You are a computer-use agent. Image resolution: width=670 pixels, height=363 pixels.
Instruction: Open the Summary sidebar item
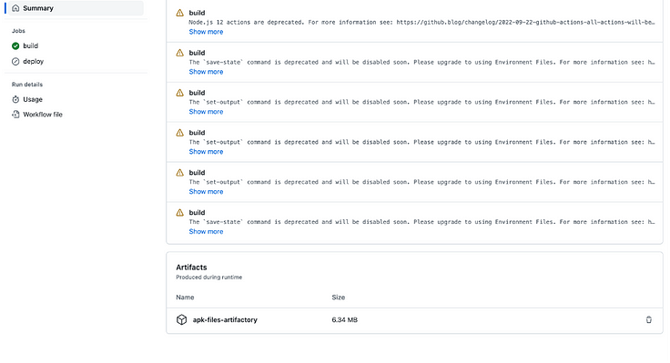coord(76,8)
